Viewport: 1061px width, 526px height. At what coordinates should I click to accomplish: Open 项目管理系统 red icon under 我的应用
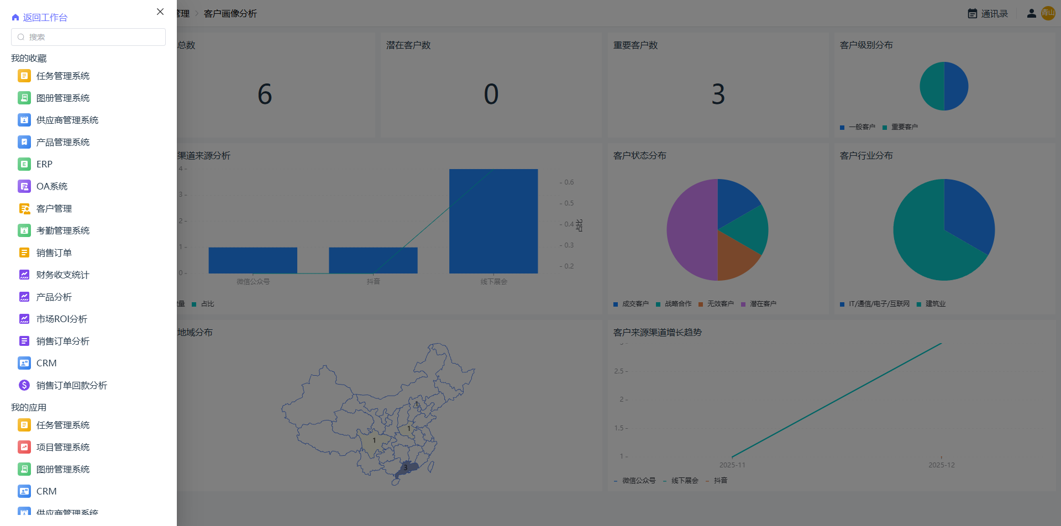tap(24, 447)
